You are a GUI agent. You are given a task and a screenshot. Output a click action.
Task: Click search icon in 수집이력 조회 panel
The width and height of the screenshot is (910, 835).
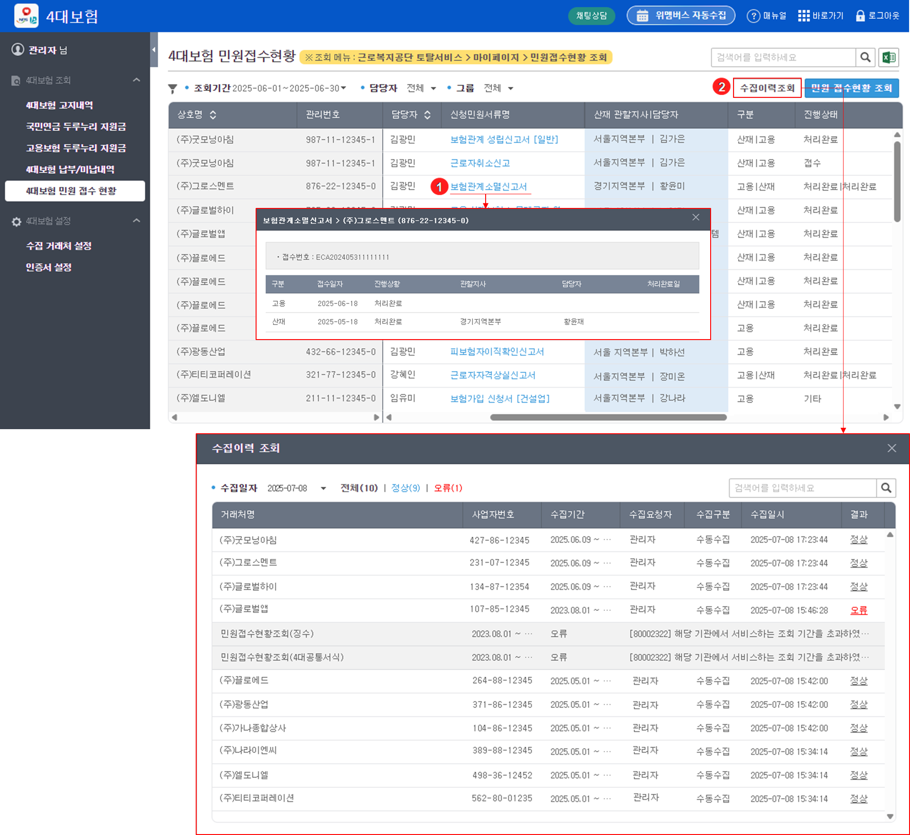tap(886, 488)
